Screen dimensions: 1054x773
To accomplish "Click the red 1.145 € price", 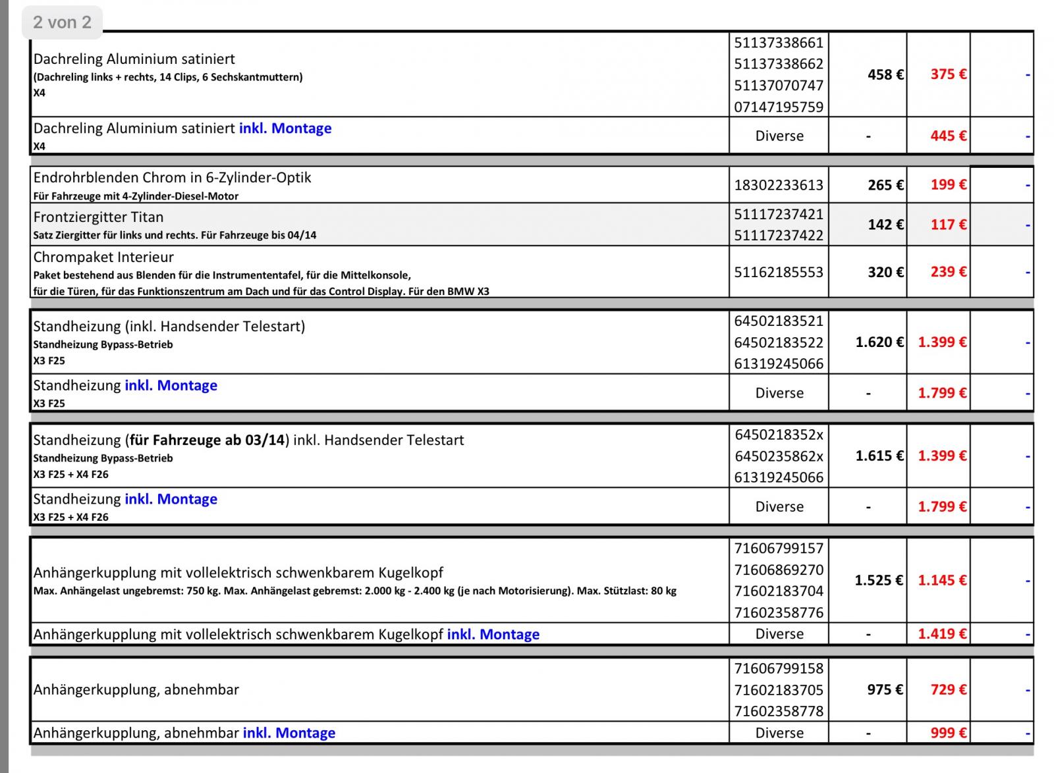I will (x=942, y=580).
